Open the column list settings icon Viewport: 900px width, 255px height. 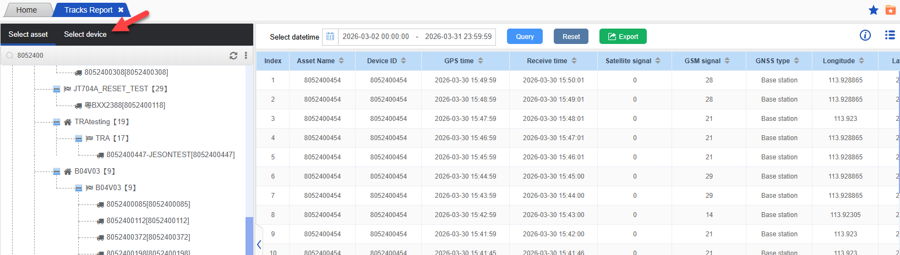click(x=890, y=35)
